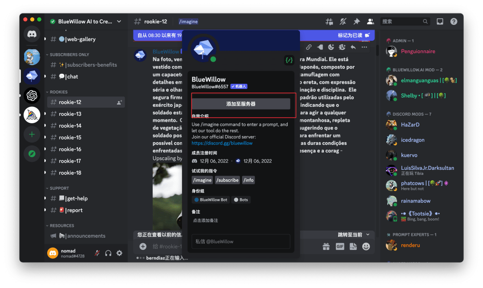Switch to rookie-16 channel
The width and height of the screenshot is (483, 288).
[86, 149]
